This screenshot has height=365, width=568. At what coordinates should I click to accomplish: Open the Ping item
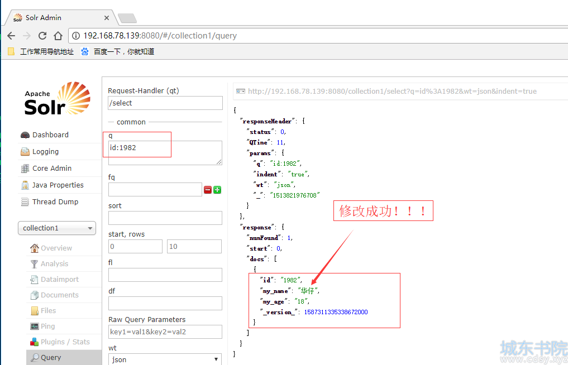point(47,326)
